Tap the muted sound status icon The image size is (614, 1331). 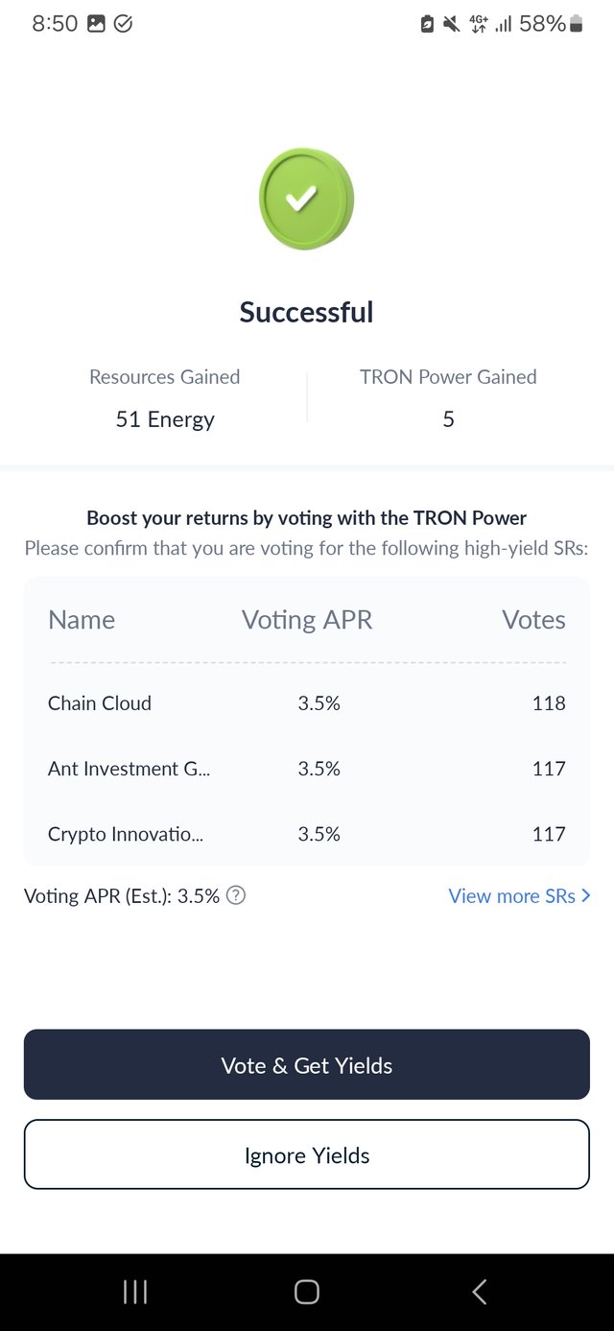pyautogui.click(x=451, y=24)
